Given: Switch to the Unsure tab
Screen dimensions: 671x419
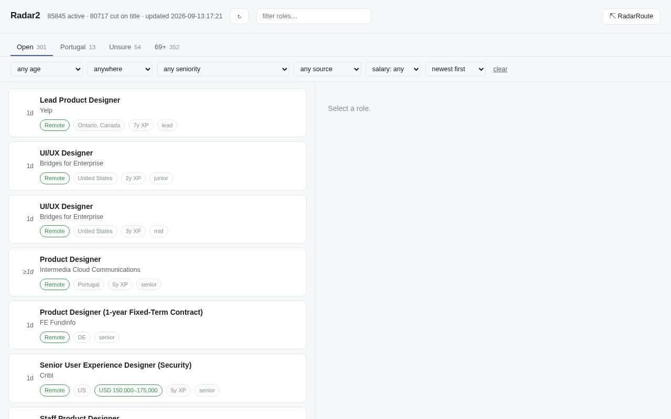Looking at the screenshot, I should click(x=125, y=47).
